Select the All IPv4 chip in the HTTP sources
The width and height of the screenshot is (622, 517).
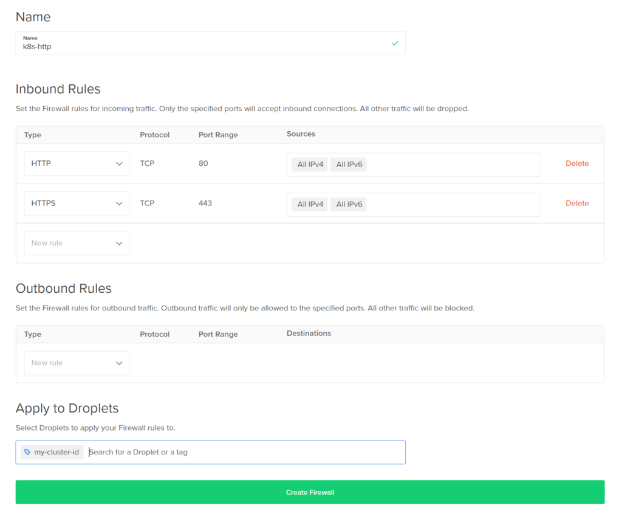click(x=309, y=163)
